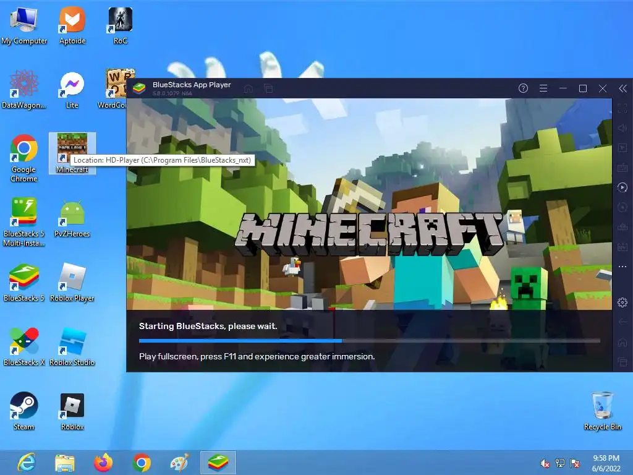Click the F11 fullscreen tip text
The image size is (633, 475).
pyautogui.click(x=257, y=356)
